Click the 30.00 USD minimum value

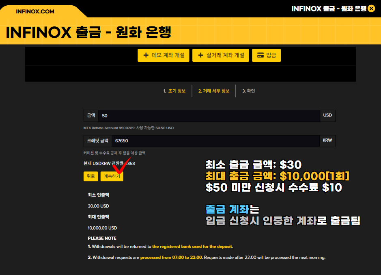99,206
